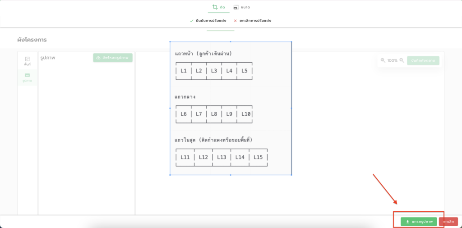Click the crop box bottom-right corner handle

291,175
